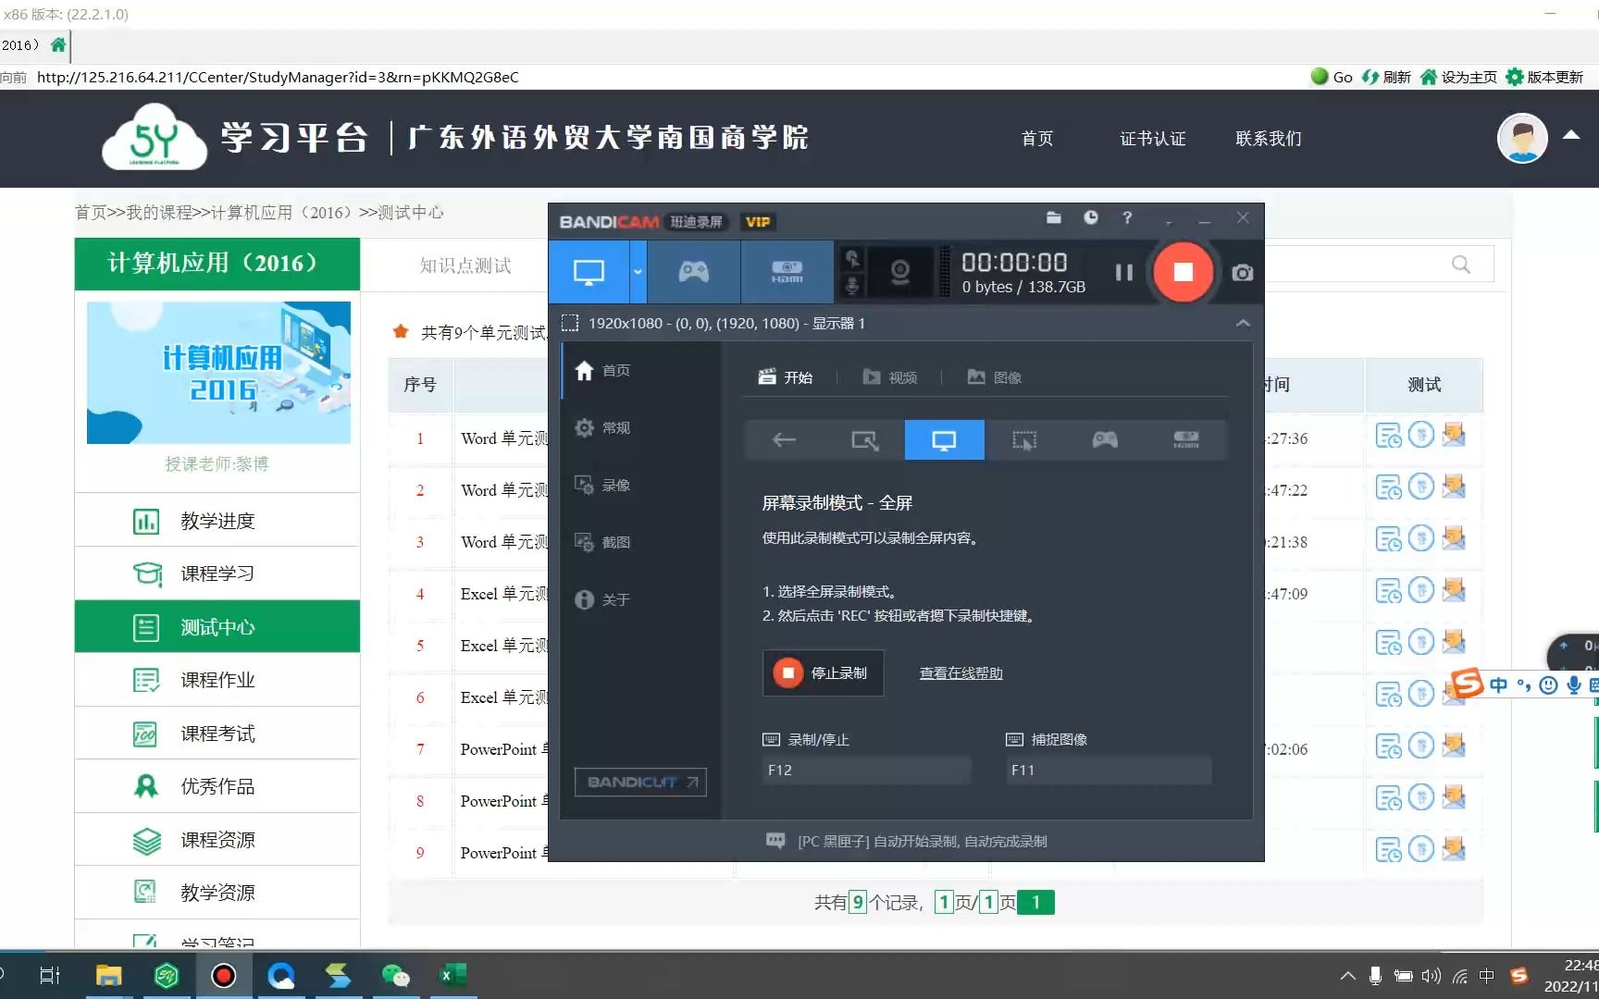Choose rectangle area recording mode icon
This screenshot has width=1599, height=999.
tap(864, 440)
